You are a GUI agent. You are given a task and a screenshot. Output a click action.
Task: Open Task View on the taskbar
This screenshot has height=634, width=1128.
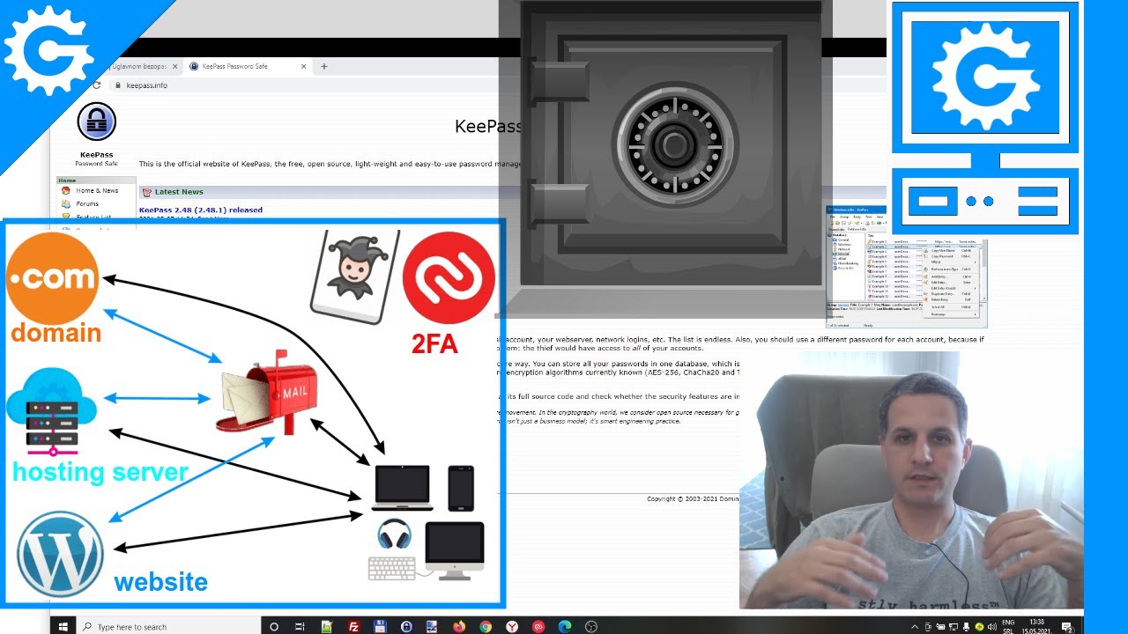pyautogui.click(x=301, y=626)
